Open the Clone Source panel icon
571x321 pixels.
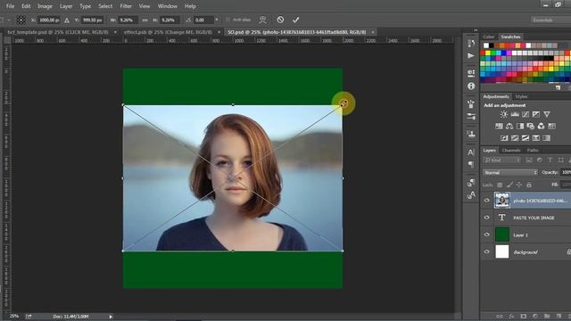pyautogui.click(x=471, y=134)
